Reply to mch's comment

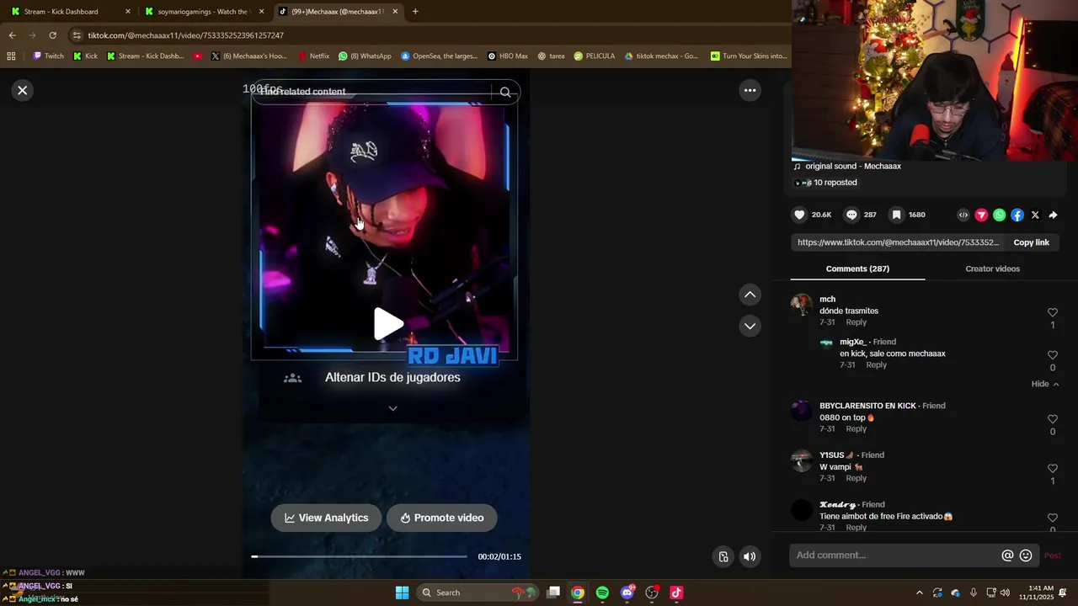click(856, 322)
